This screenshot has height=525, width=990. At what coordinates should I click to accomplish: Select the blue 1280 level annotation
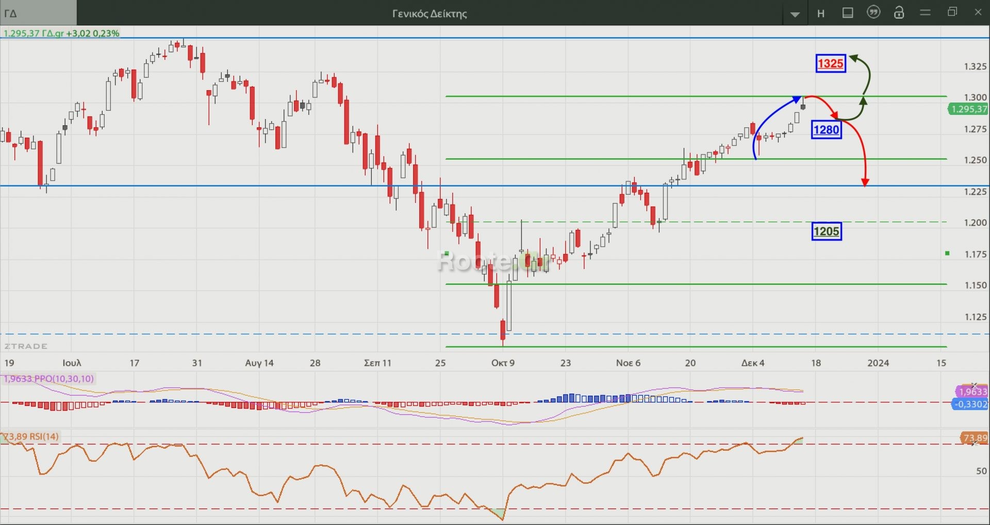(826, 130)
